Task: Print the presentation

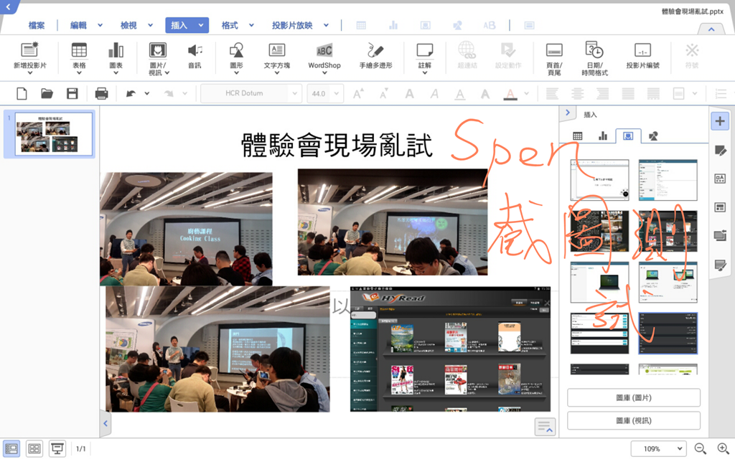Action: pyautogui.click(x=101, y=94)
